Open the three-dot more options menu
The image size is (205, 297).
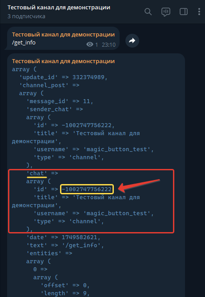(x=199, y=12)
